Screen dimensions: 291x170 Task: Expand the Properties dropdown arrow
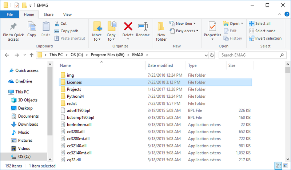click(212, 39)
